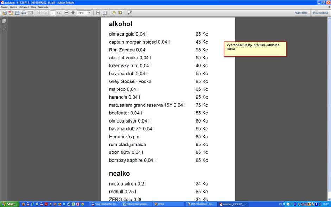Click the Create PDF online toolbar icon
The image size is (331, 207).
click(x=4, y=13)
